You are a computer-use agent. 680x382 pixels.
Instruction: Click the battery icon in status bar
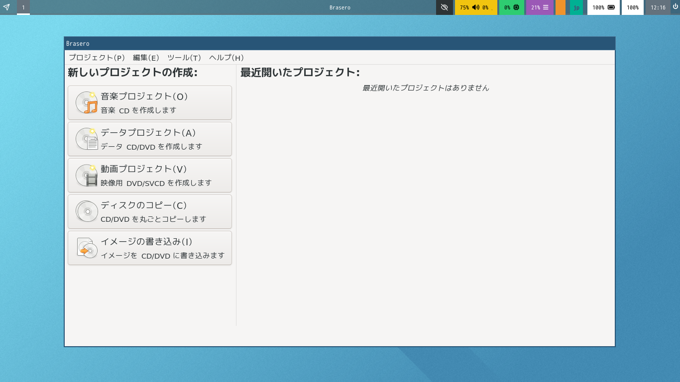pos(611,7)
